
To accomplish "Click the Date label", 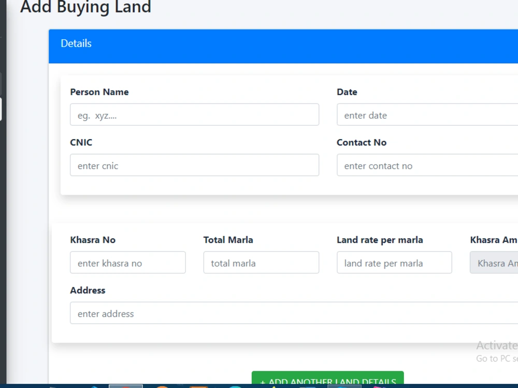I will (347, 92).
